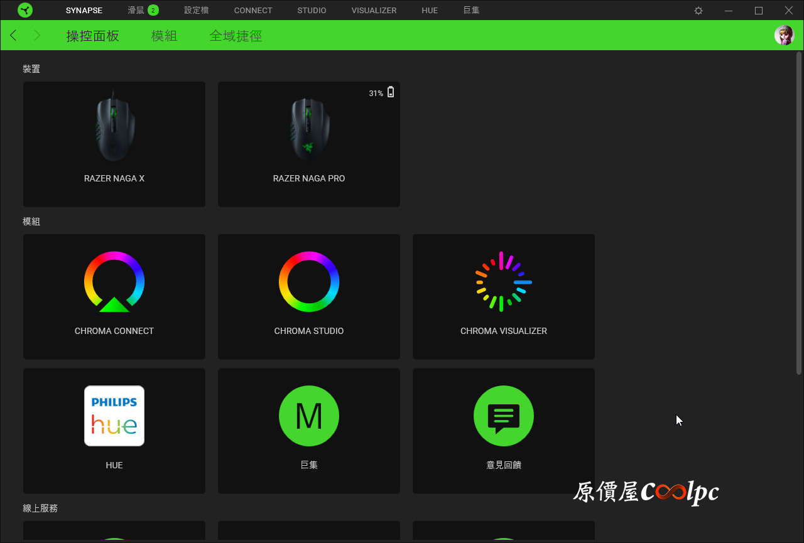Click the 31% battery percentage
Screen dimensions: 804x543
376,94
